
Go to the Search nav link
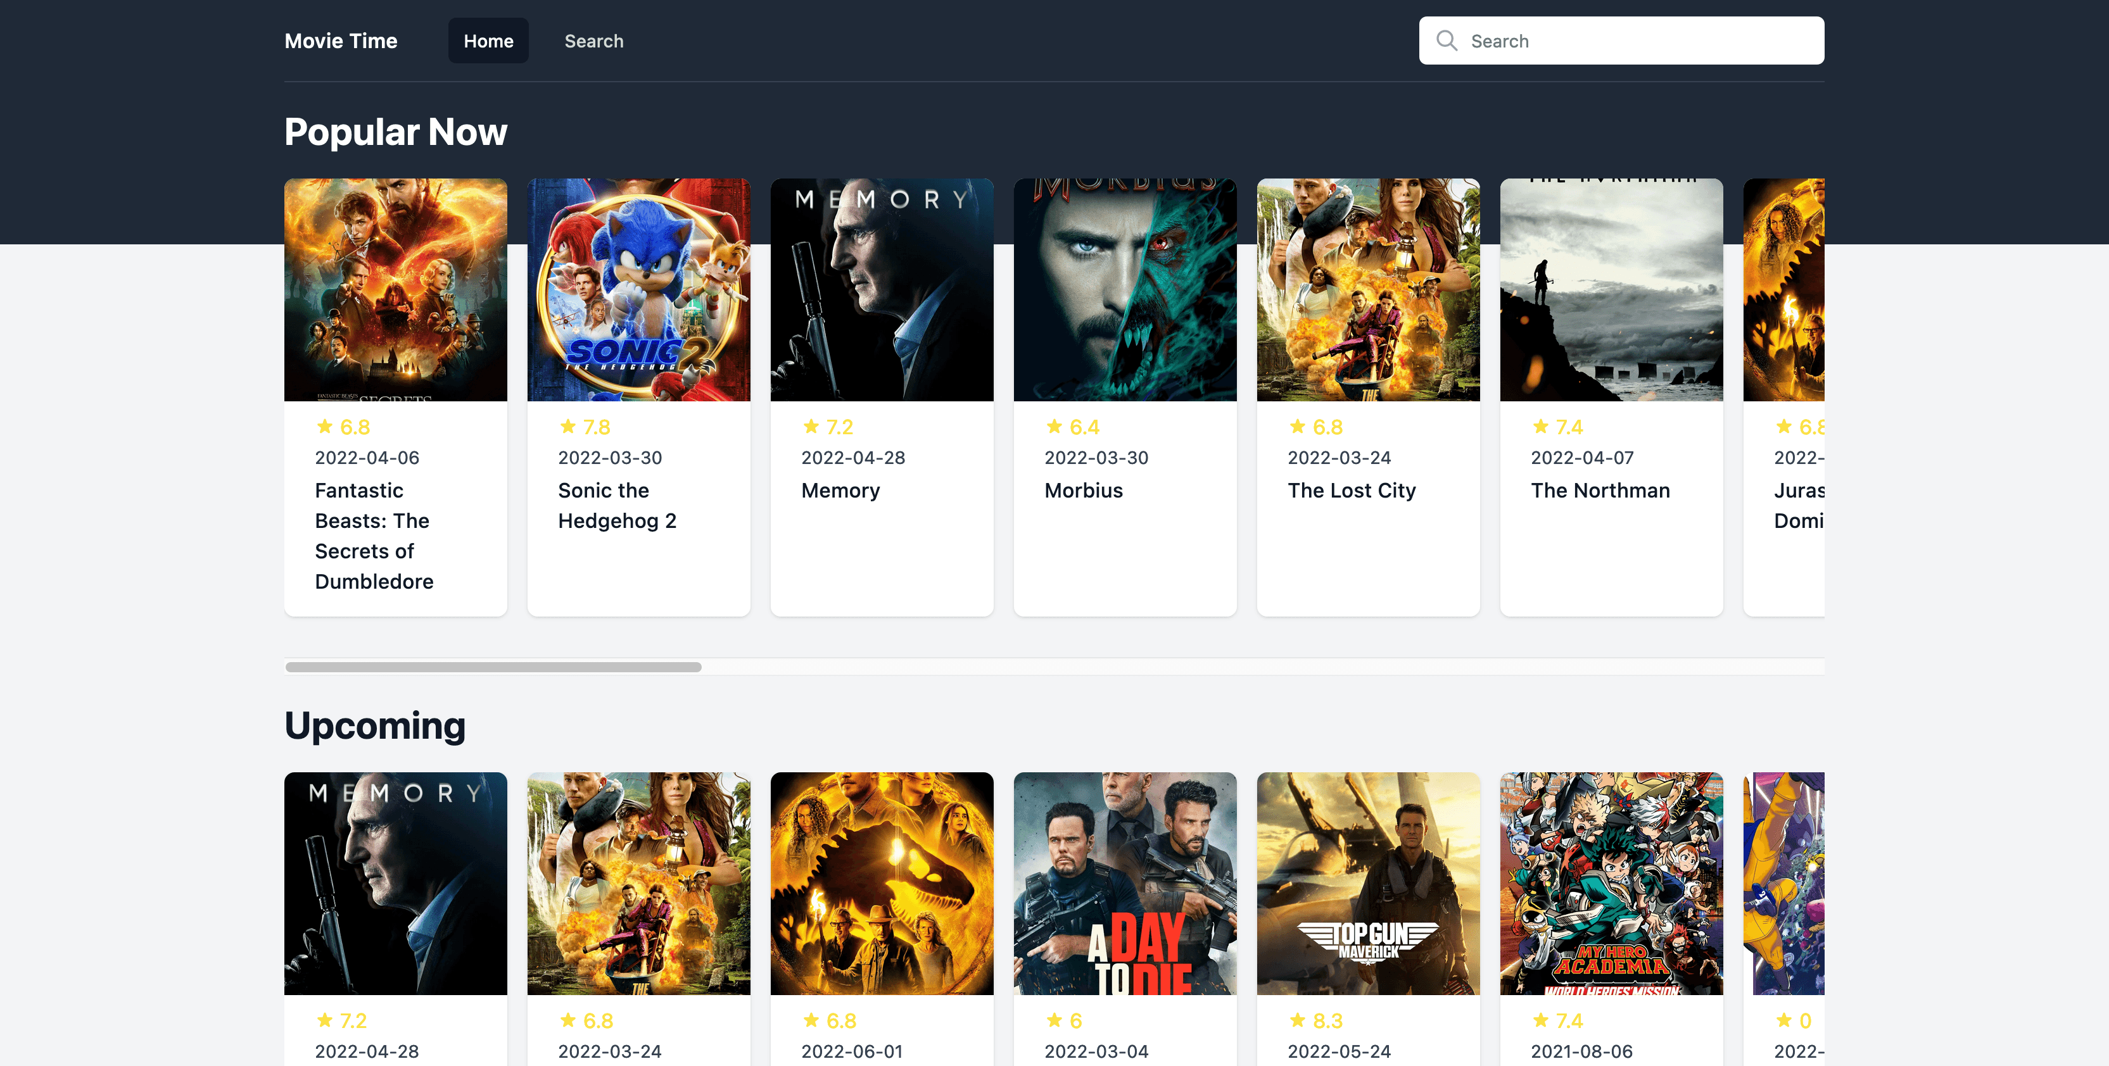click(x=593, y=41)
